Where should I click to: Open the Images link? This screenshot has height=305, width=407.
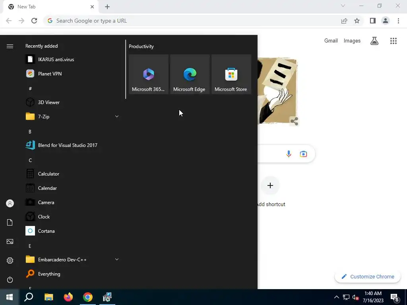pos(352,41)
